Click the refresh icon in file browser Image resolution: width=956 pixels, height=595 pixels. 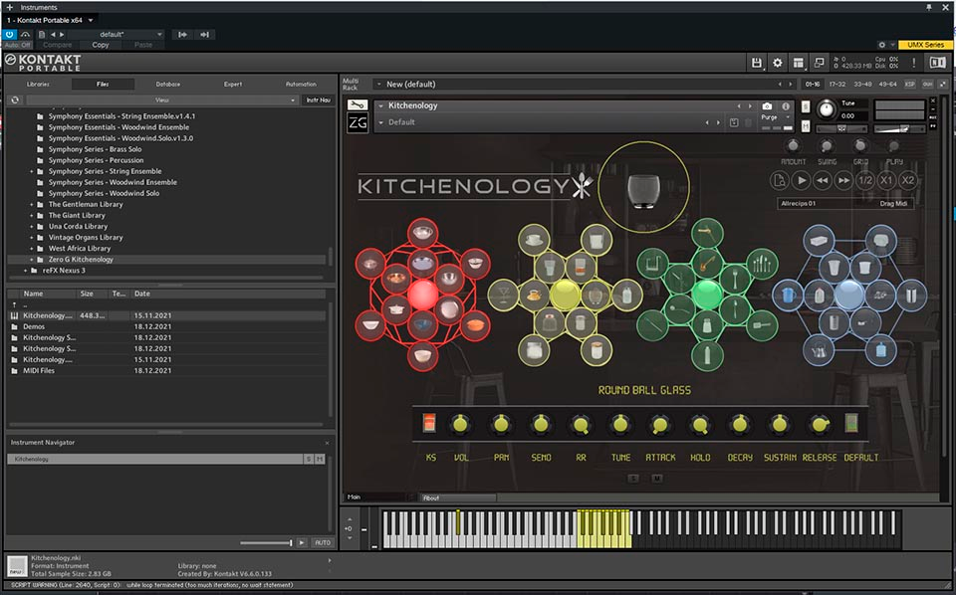[15, 100]
